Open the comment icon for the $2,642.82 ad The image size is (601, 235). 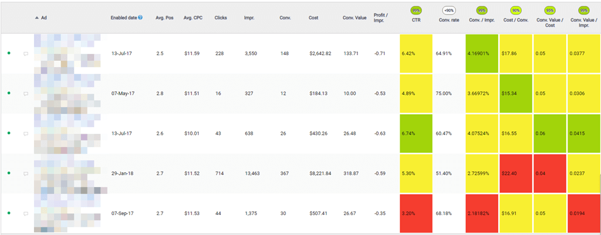(26, 53)
